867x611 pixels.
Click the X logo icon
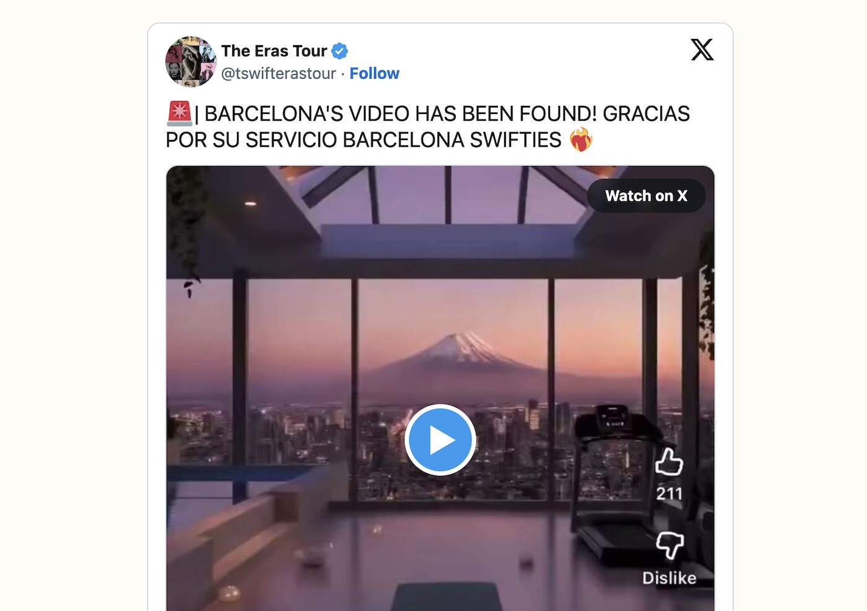point(702,50)
